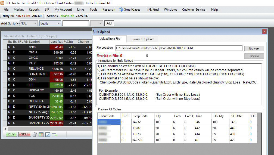Open the chart icon in Market Watch toolbar
The height and width of the screenshot is (155, 274).
48,134
